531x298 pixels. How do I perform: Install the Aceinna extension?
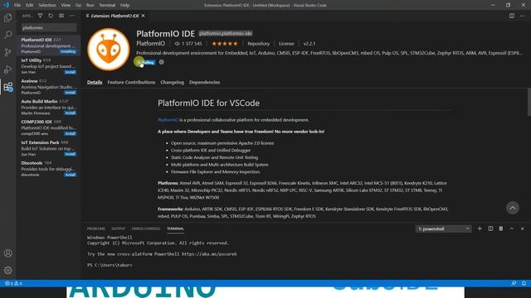click(70, 93)
